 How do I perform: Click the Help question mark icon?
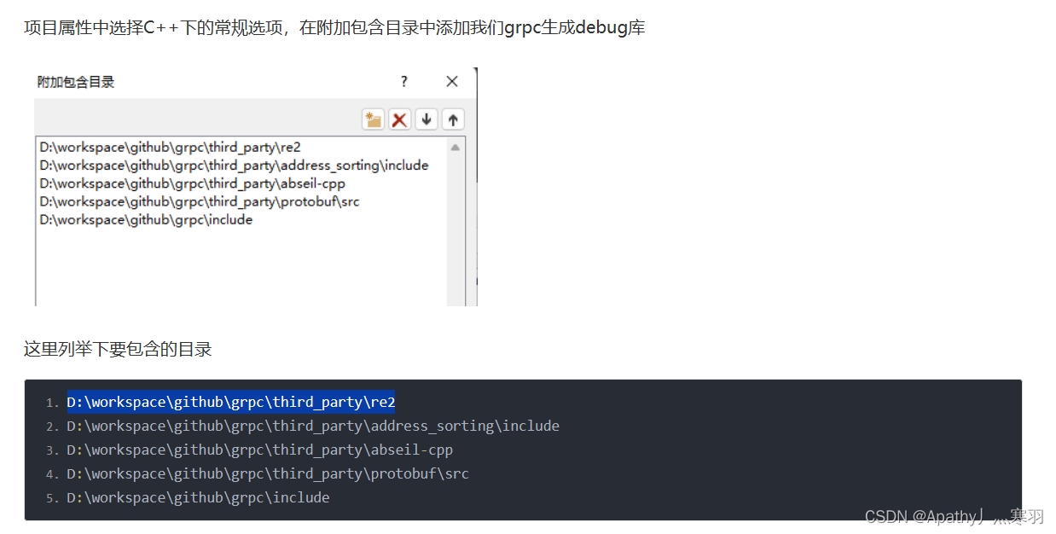(x=403, y=81)
